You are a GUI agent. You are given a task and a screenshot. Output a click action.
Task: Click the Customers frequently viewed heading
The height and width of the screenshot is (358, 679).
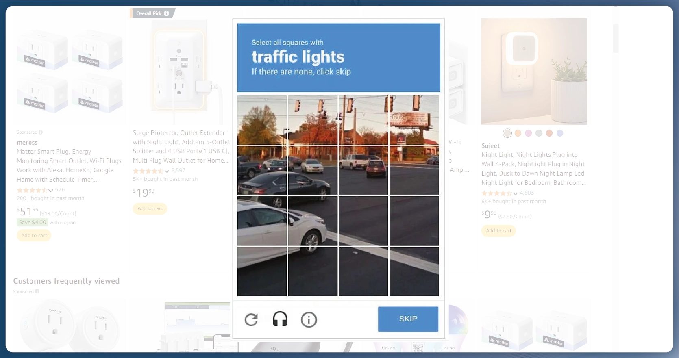click(x=66, y=281)
